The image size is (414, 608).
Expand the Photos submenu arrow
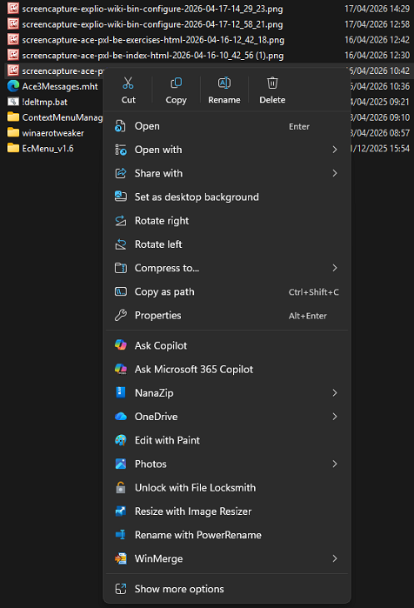pos(335,464)
